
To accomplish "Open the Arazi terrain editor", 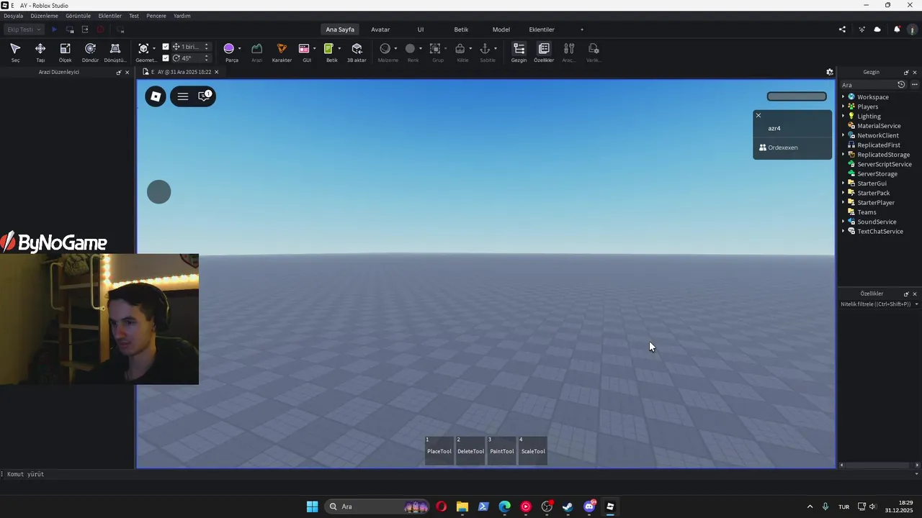I will coord(256,53).
